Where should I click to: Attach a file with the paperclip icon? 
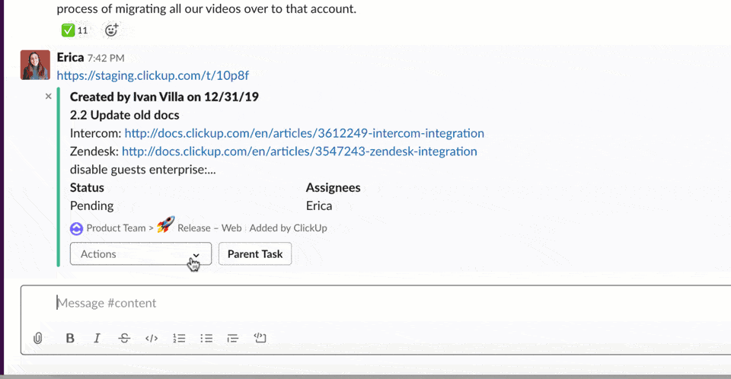38,338
